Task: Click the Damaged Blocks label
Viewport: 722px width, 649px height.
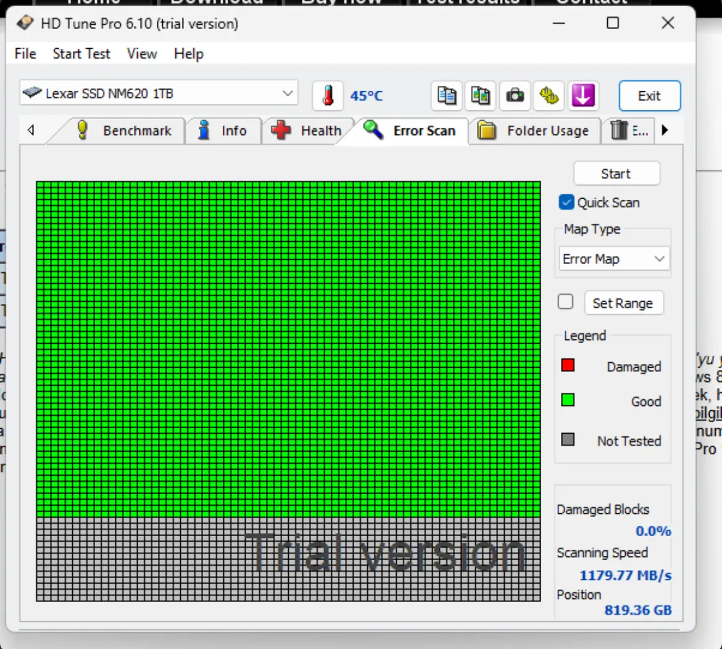Action: click(603, 510)
